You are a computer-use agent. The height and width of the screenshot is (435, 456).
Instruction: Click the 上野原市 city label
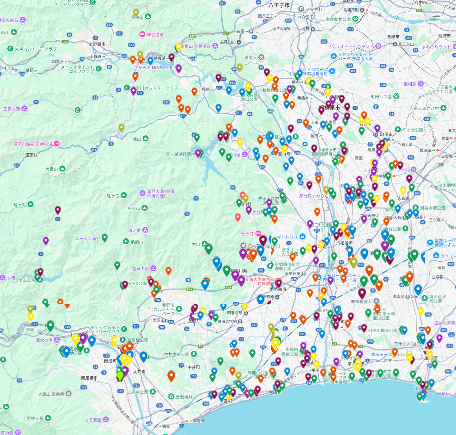tap(97, 44)
